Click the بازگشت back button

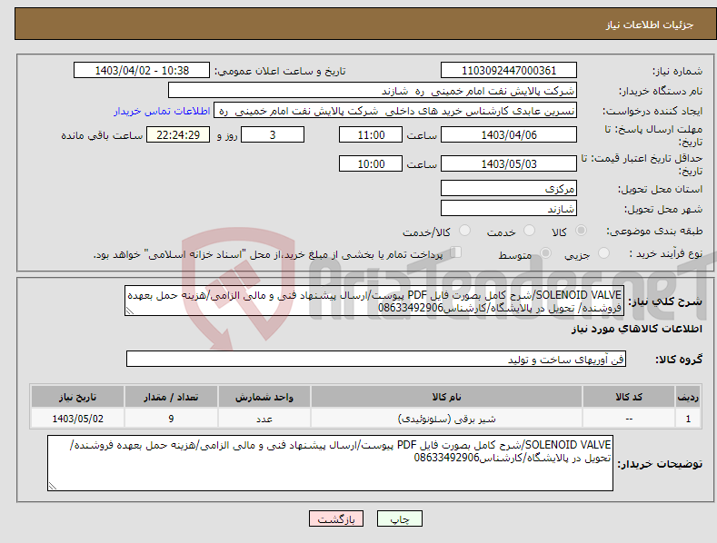tap(336, 518)
